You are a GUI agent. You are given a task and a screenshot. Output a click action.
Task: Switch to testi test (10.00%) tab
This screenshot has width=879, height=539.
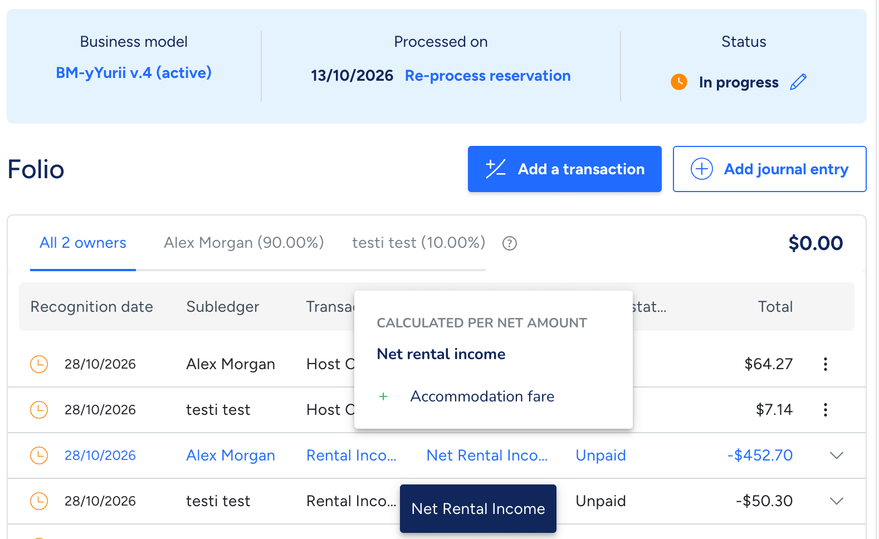coord(419,243)
